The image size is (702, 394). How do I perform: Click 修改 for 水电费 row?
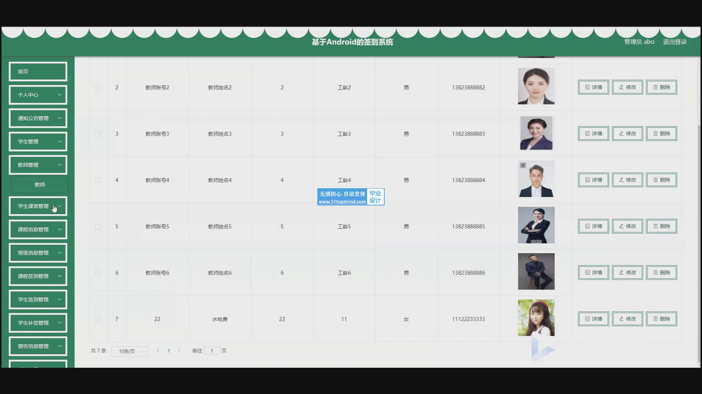point(627,319)
